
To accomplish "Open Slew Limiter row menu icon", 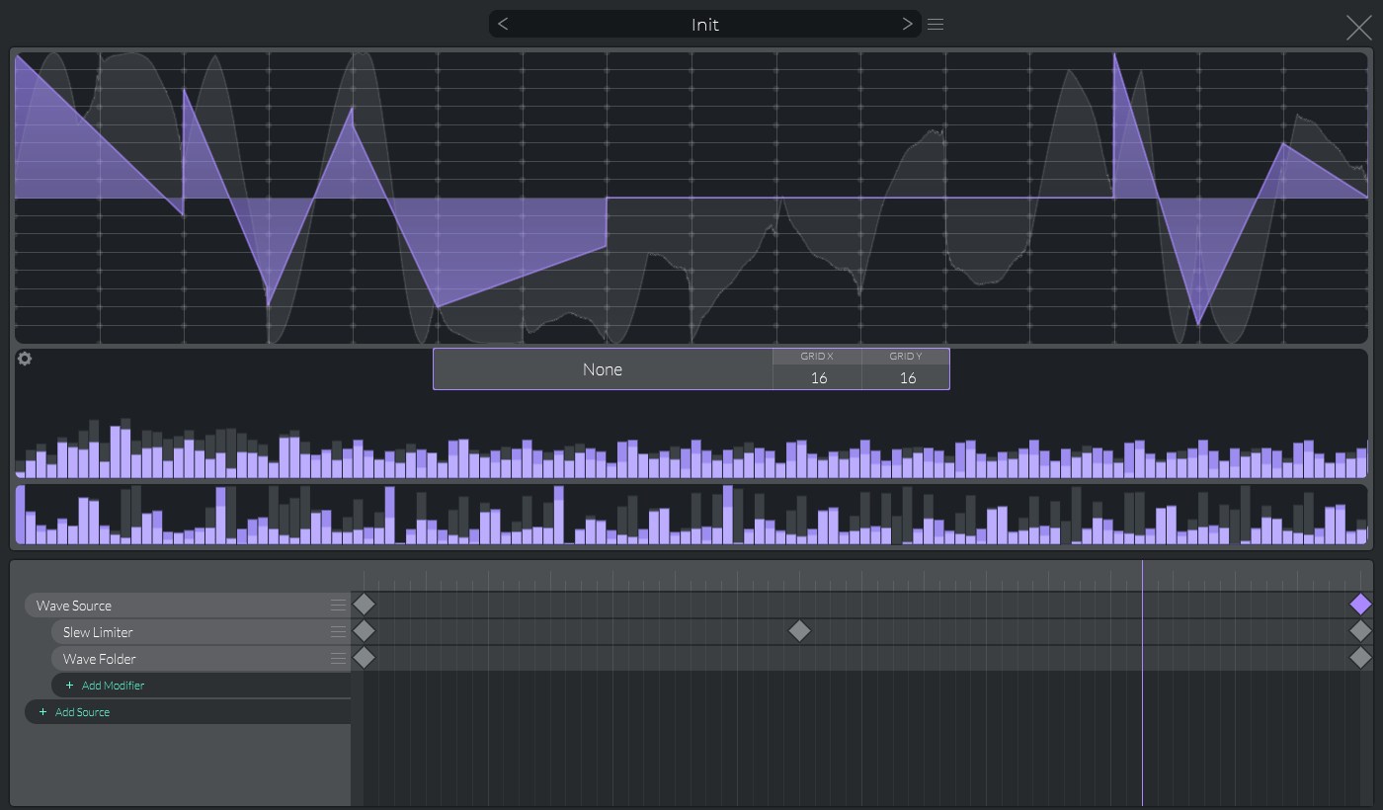I will 338,631.
